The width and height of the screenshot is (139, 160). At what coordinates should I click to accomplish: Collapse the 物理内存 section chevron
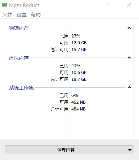(129, 28)
